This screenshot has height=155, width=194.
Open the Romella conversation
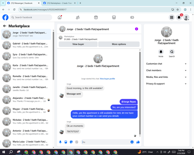click(x=26, y=78)
